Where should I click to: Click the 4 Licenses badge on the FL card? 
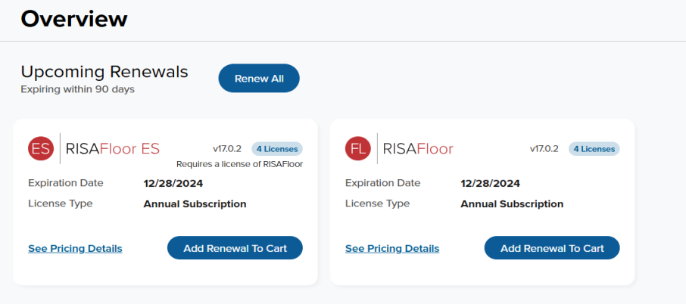click(594, 149)
